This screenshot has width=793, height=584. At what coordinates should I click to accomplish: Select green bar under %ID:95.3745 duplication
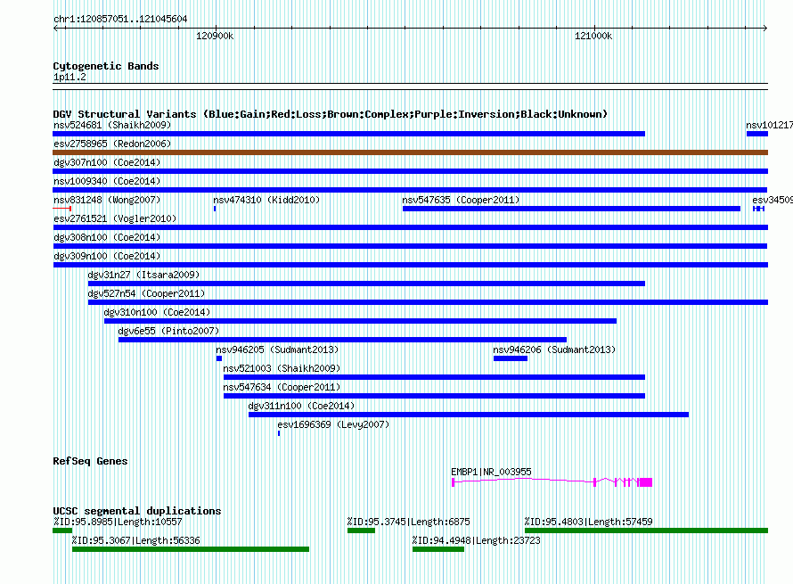tap(361, 531)
